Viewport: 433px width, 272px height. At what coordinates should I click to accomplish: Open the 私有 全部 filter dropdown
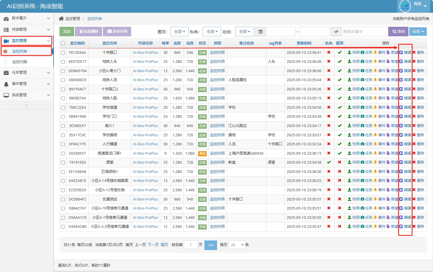point(212,32)
